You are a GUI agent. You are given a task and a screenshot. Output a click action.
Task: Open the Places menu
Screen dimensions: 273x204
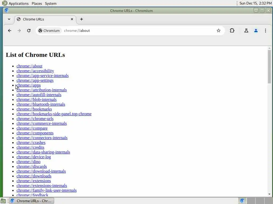[x=37, y=3]
